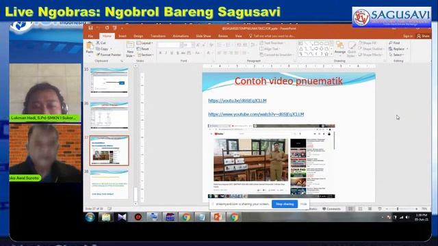Switch to the Transitions tab

click(x=158, y=36)
